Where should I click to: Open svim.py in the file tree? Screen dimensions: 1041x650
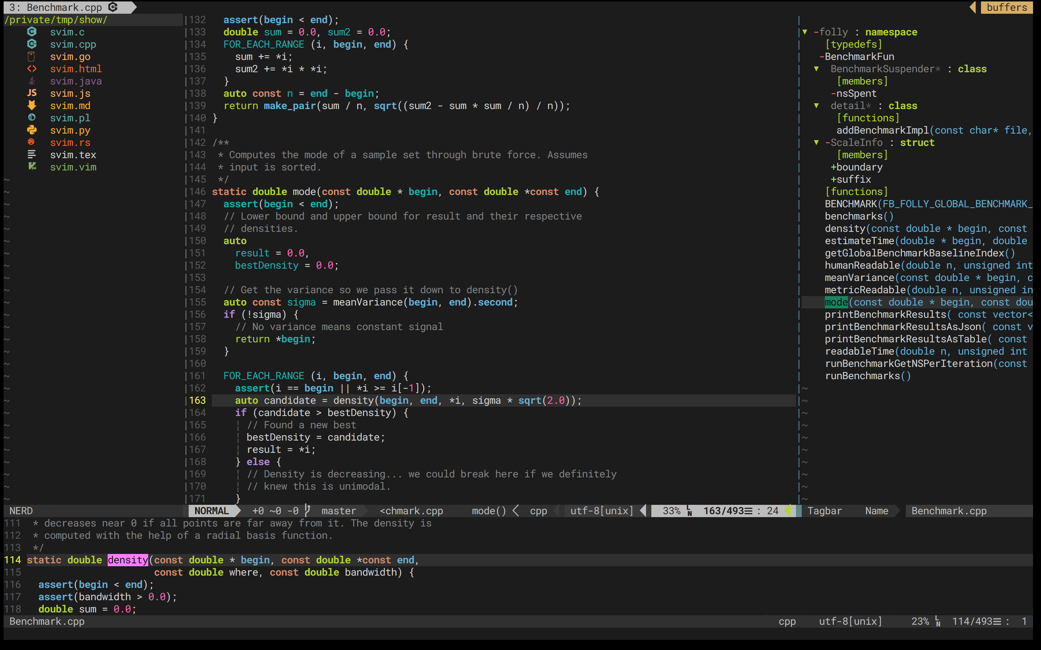click(x=70, y=130)
